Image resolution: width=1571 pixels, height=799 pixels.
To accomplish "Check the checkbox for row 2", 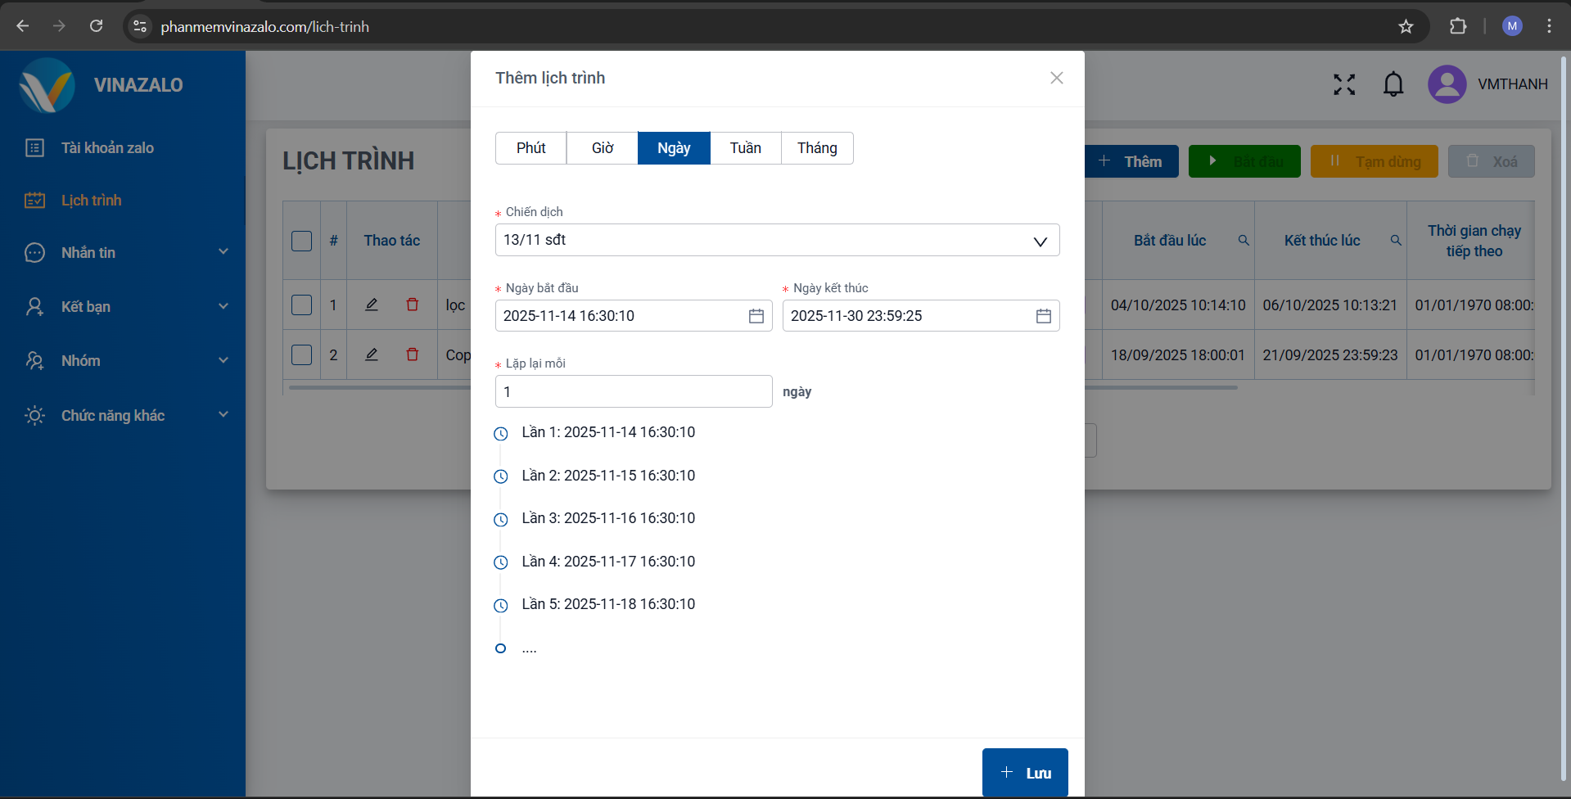I will tap(302, 354).
